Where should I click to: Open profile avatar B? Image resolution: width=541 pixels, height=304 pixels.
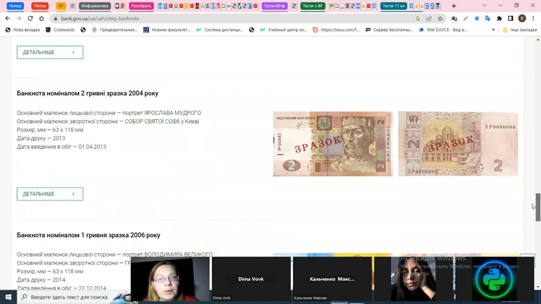click(522, 19)
